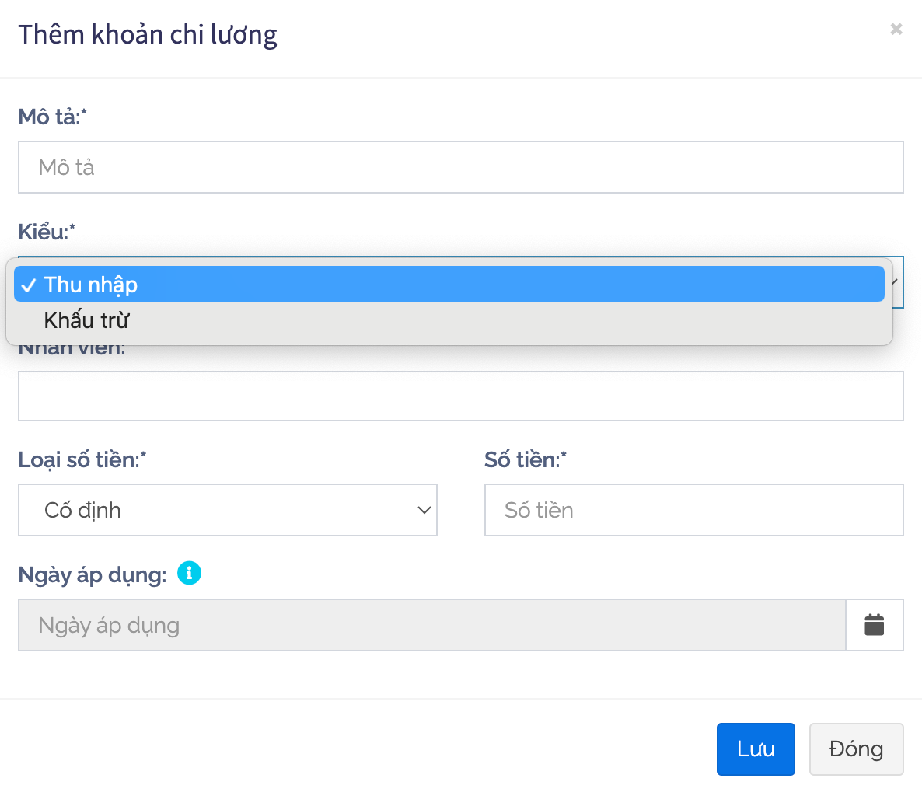Click the chevron on Loại số tiền select

(424, 511)
